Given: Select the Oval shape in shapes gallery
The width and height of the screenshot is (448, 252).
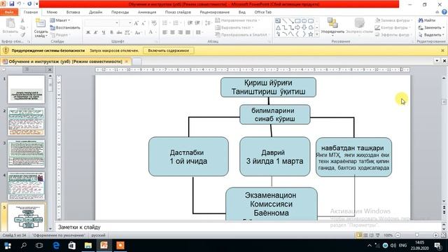Looking at the screenshot, I should point(304,21).
